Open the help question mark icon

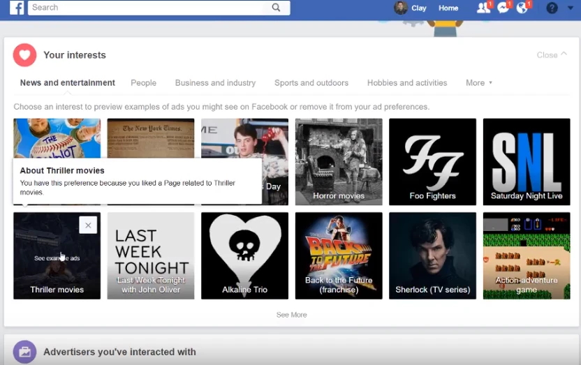click(x=552, y=8)
